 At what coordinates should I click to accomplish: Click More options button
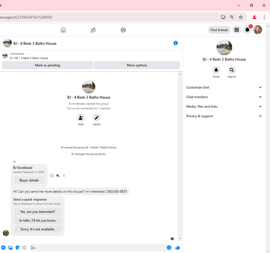[x=137, y=65]
